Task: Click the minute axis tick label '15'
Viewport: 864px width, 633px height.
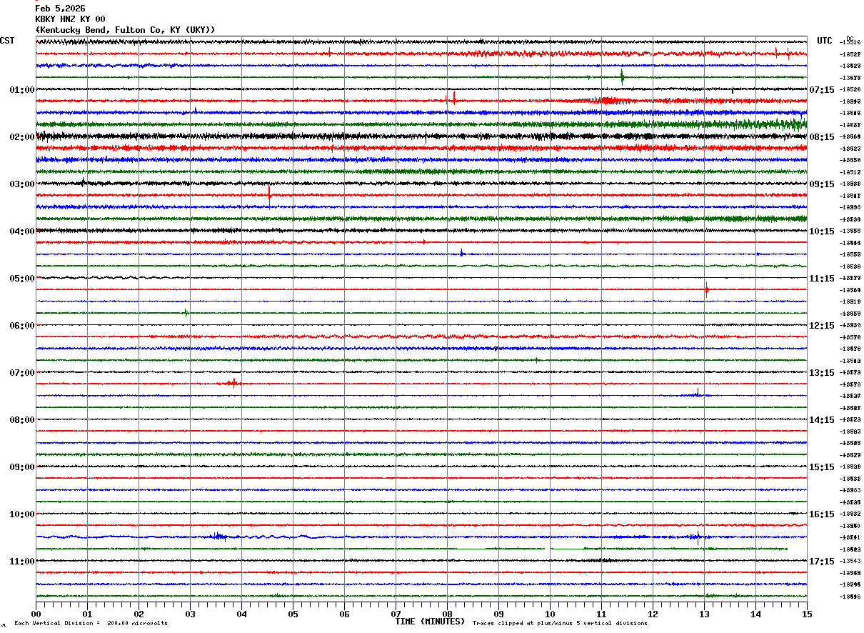Action: click(807, 614)
